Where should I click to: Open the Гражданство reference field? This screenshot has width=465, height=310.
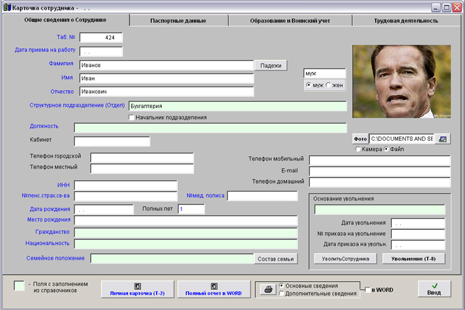coord(186,232)
